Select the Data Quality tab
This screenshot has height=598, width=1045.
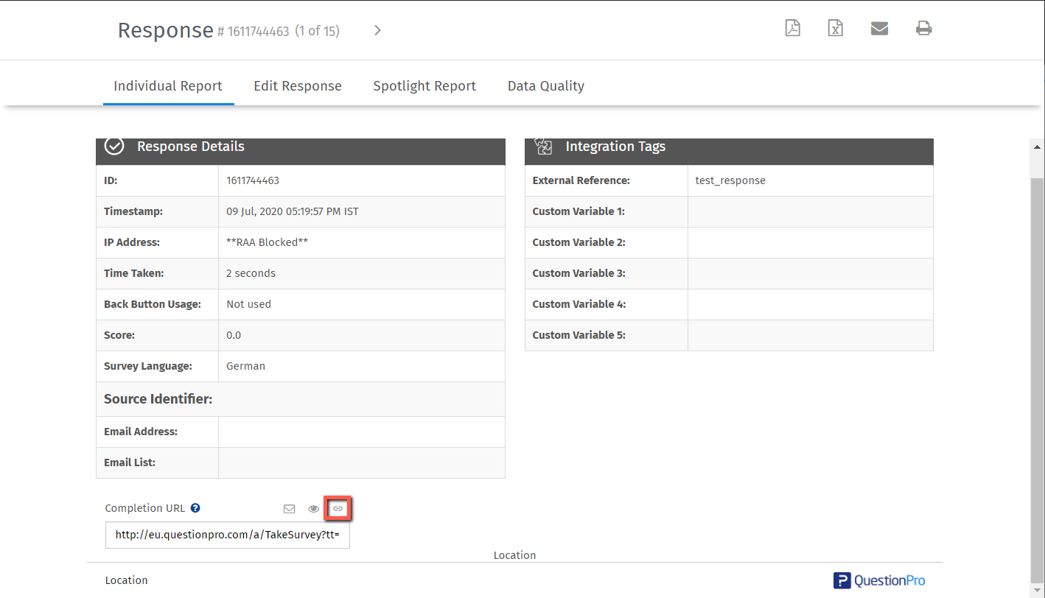[x=546, y=86]
